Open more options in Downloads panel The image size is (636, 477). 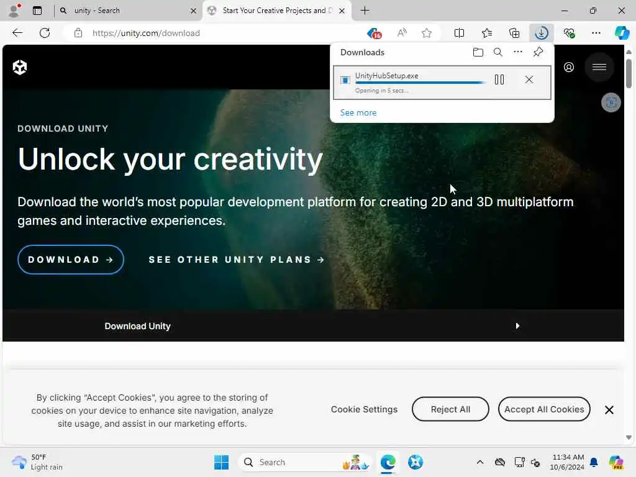518,52
